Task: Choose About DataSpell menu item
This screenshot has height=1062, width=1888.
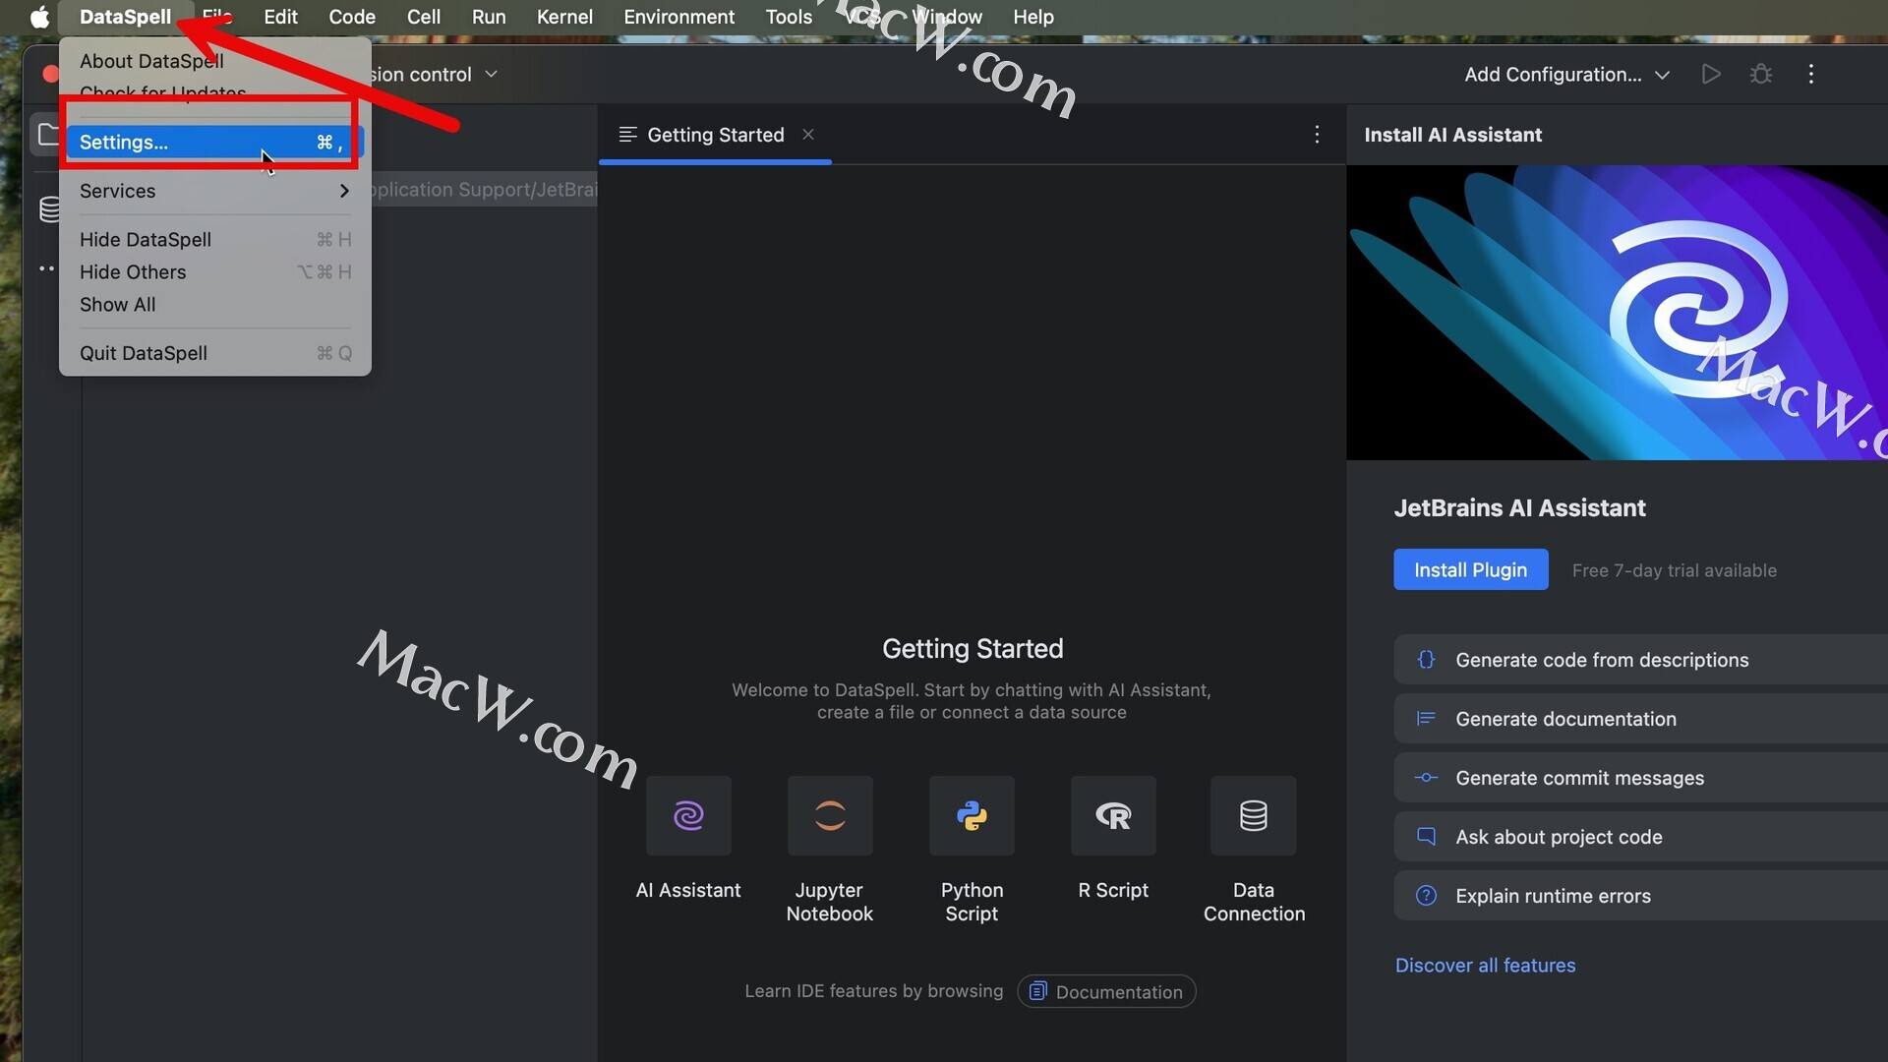Action: point(151,61)
